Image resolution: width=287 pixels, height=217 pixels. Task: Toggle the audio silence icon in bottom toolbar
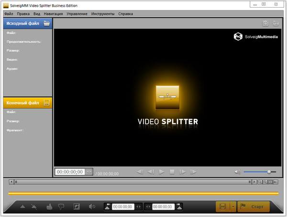click(92, 207)
